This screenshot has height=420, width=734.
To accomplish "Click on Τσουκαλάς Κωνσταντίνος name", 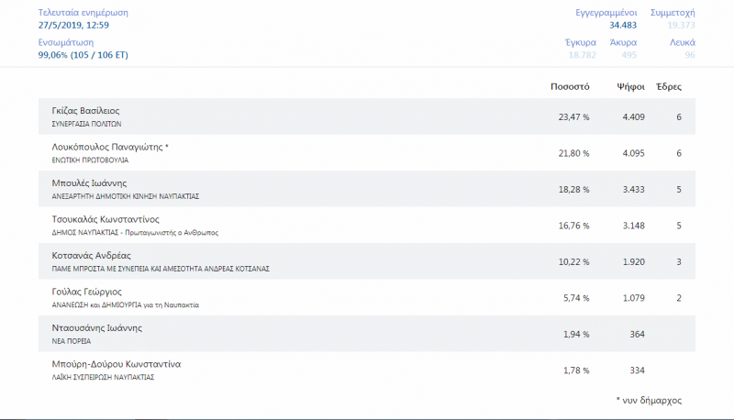I will point(106,220).
